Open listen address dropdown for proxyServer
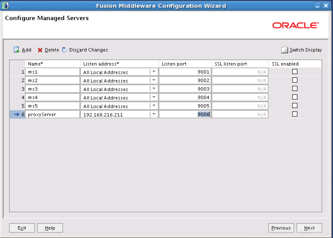The width and height of the screenshot is (333, 238). pos(154,114)
